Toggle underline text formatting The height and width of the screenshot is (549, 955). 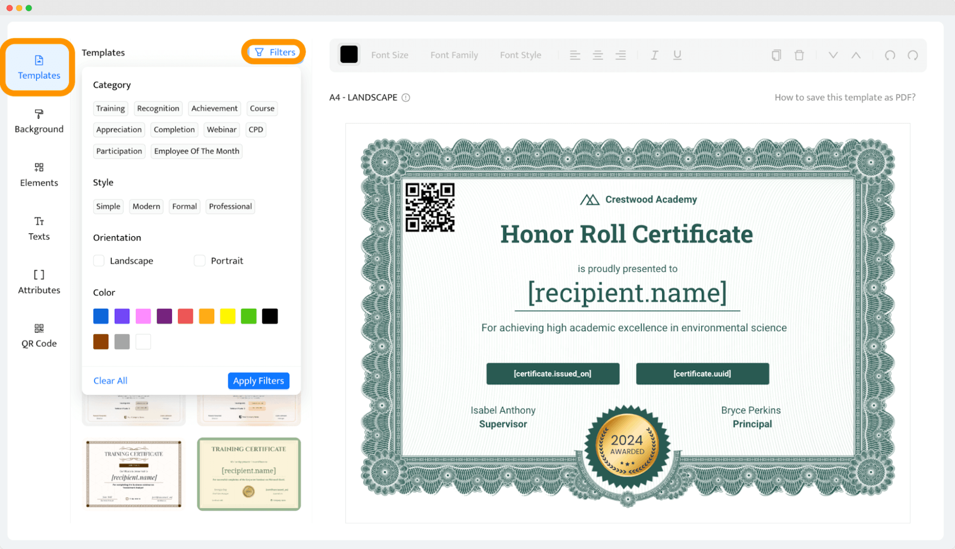(x=677, y=55)
